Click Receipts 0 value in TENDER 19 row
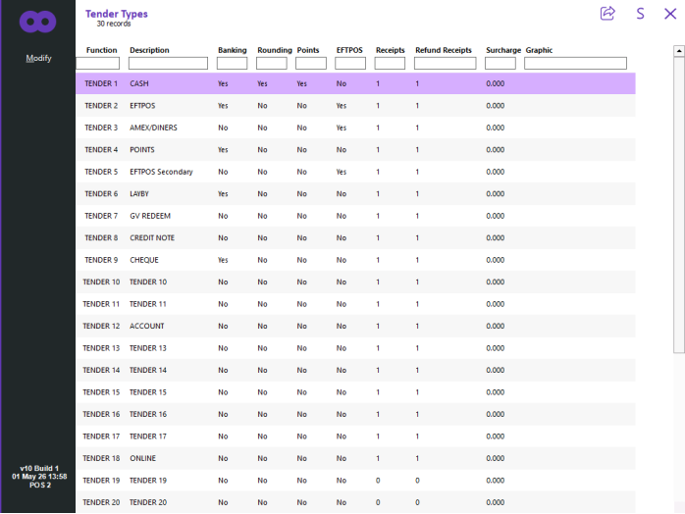The height and width of the screenshot is (514, 685). click(x=378, y=481)
